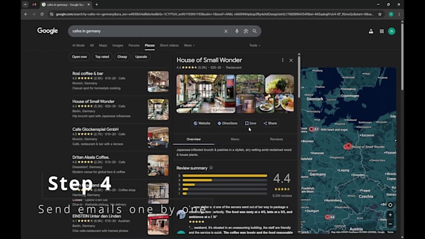Open the Chrome three-dot menu

pyautogui.click(x=399, y=14)
